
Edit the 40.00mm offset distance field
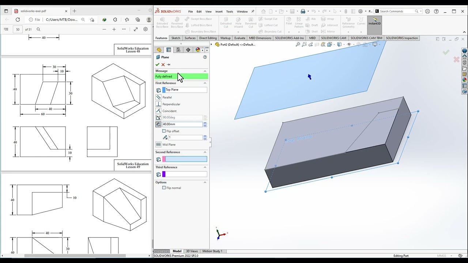point(182,124)
